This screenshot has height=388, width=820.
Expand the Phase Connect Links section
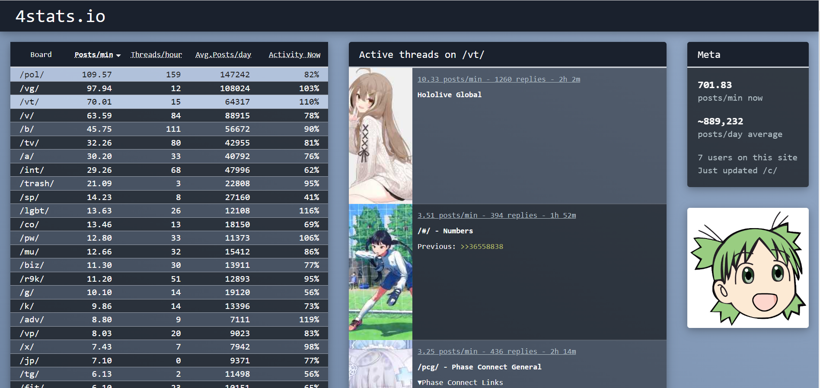coord(460,382)
